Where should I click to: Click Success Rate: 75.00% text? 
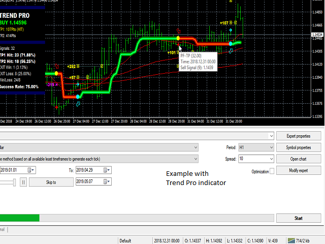(19, 87)
